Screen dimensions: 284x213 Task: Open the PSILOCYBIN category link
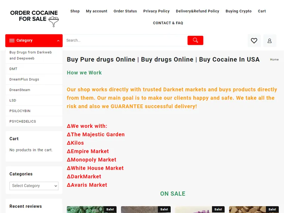[20, 111]
